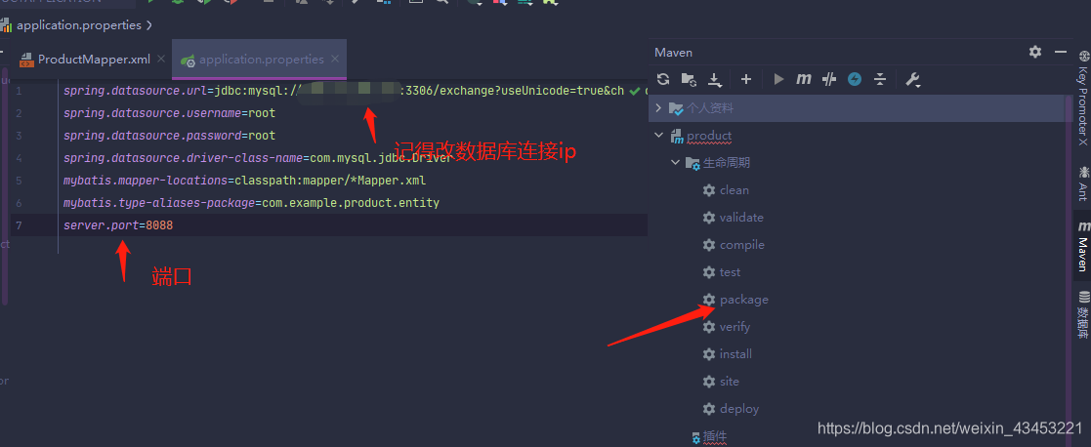This screenshot has width=1091, height=447.
Task: Select the application.properties editor tab
Action: tap(261, 60)
